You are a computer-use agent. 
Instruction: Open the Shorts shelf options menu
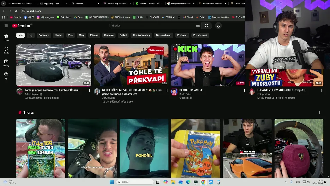[x=320, y=113]
